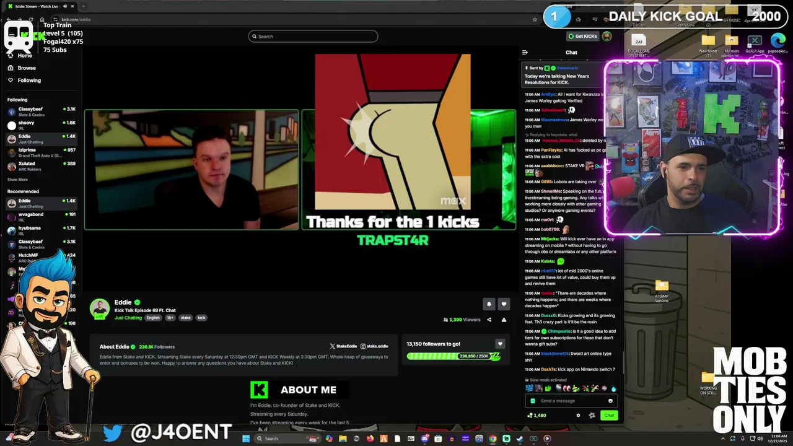Viewport: 793px width, 446px height.
Task: Select the Xcluted channel in Following list
Action: [41, 166]
